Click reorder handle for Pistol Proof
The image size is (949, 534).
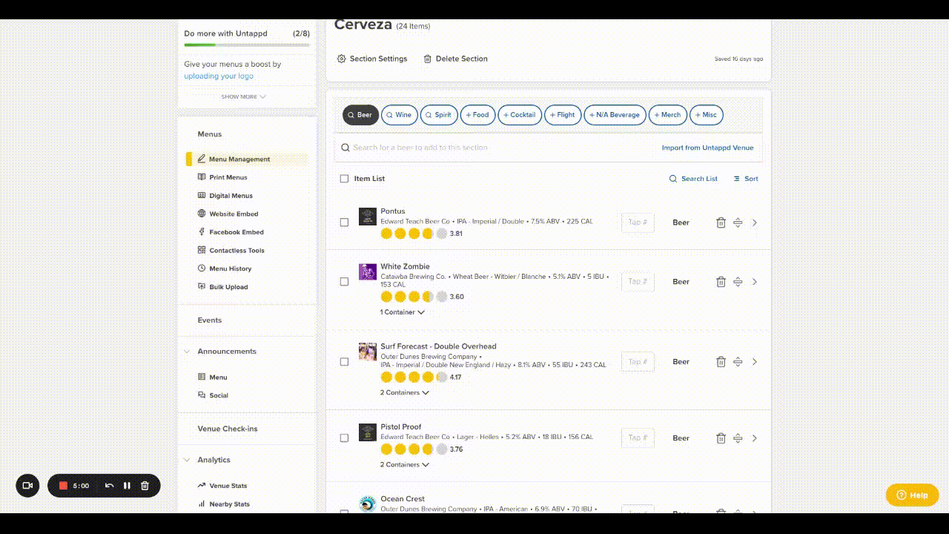tap(738, 438)
